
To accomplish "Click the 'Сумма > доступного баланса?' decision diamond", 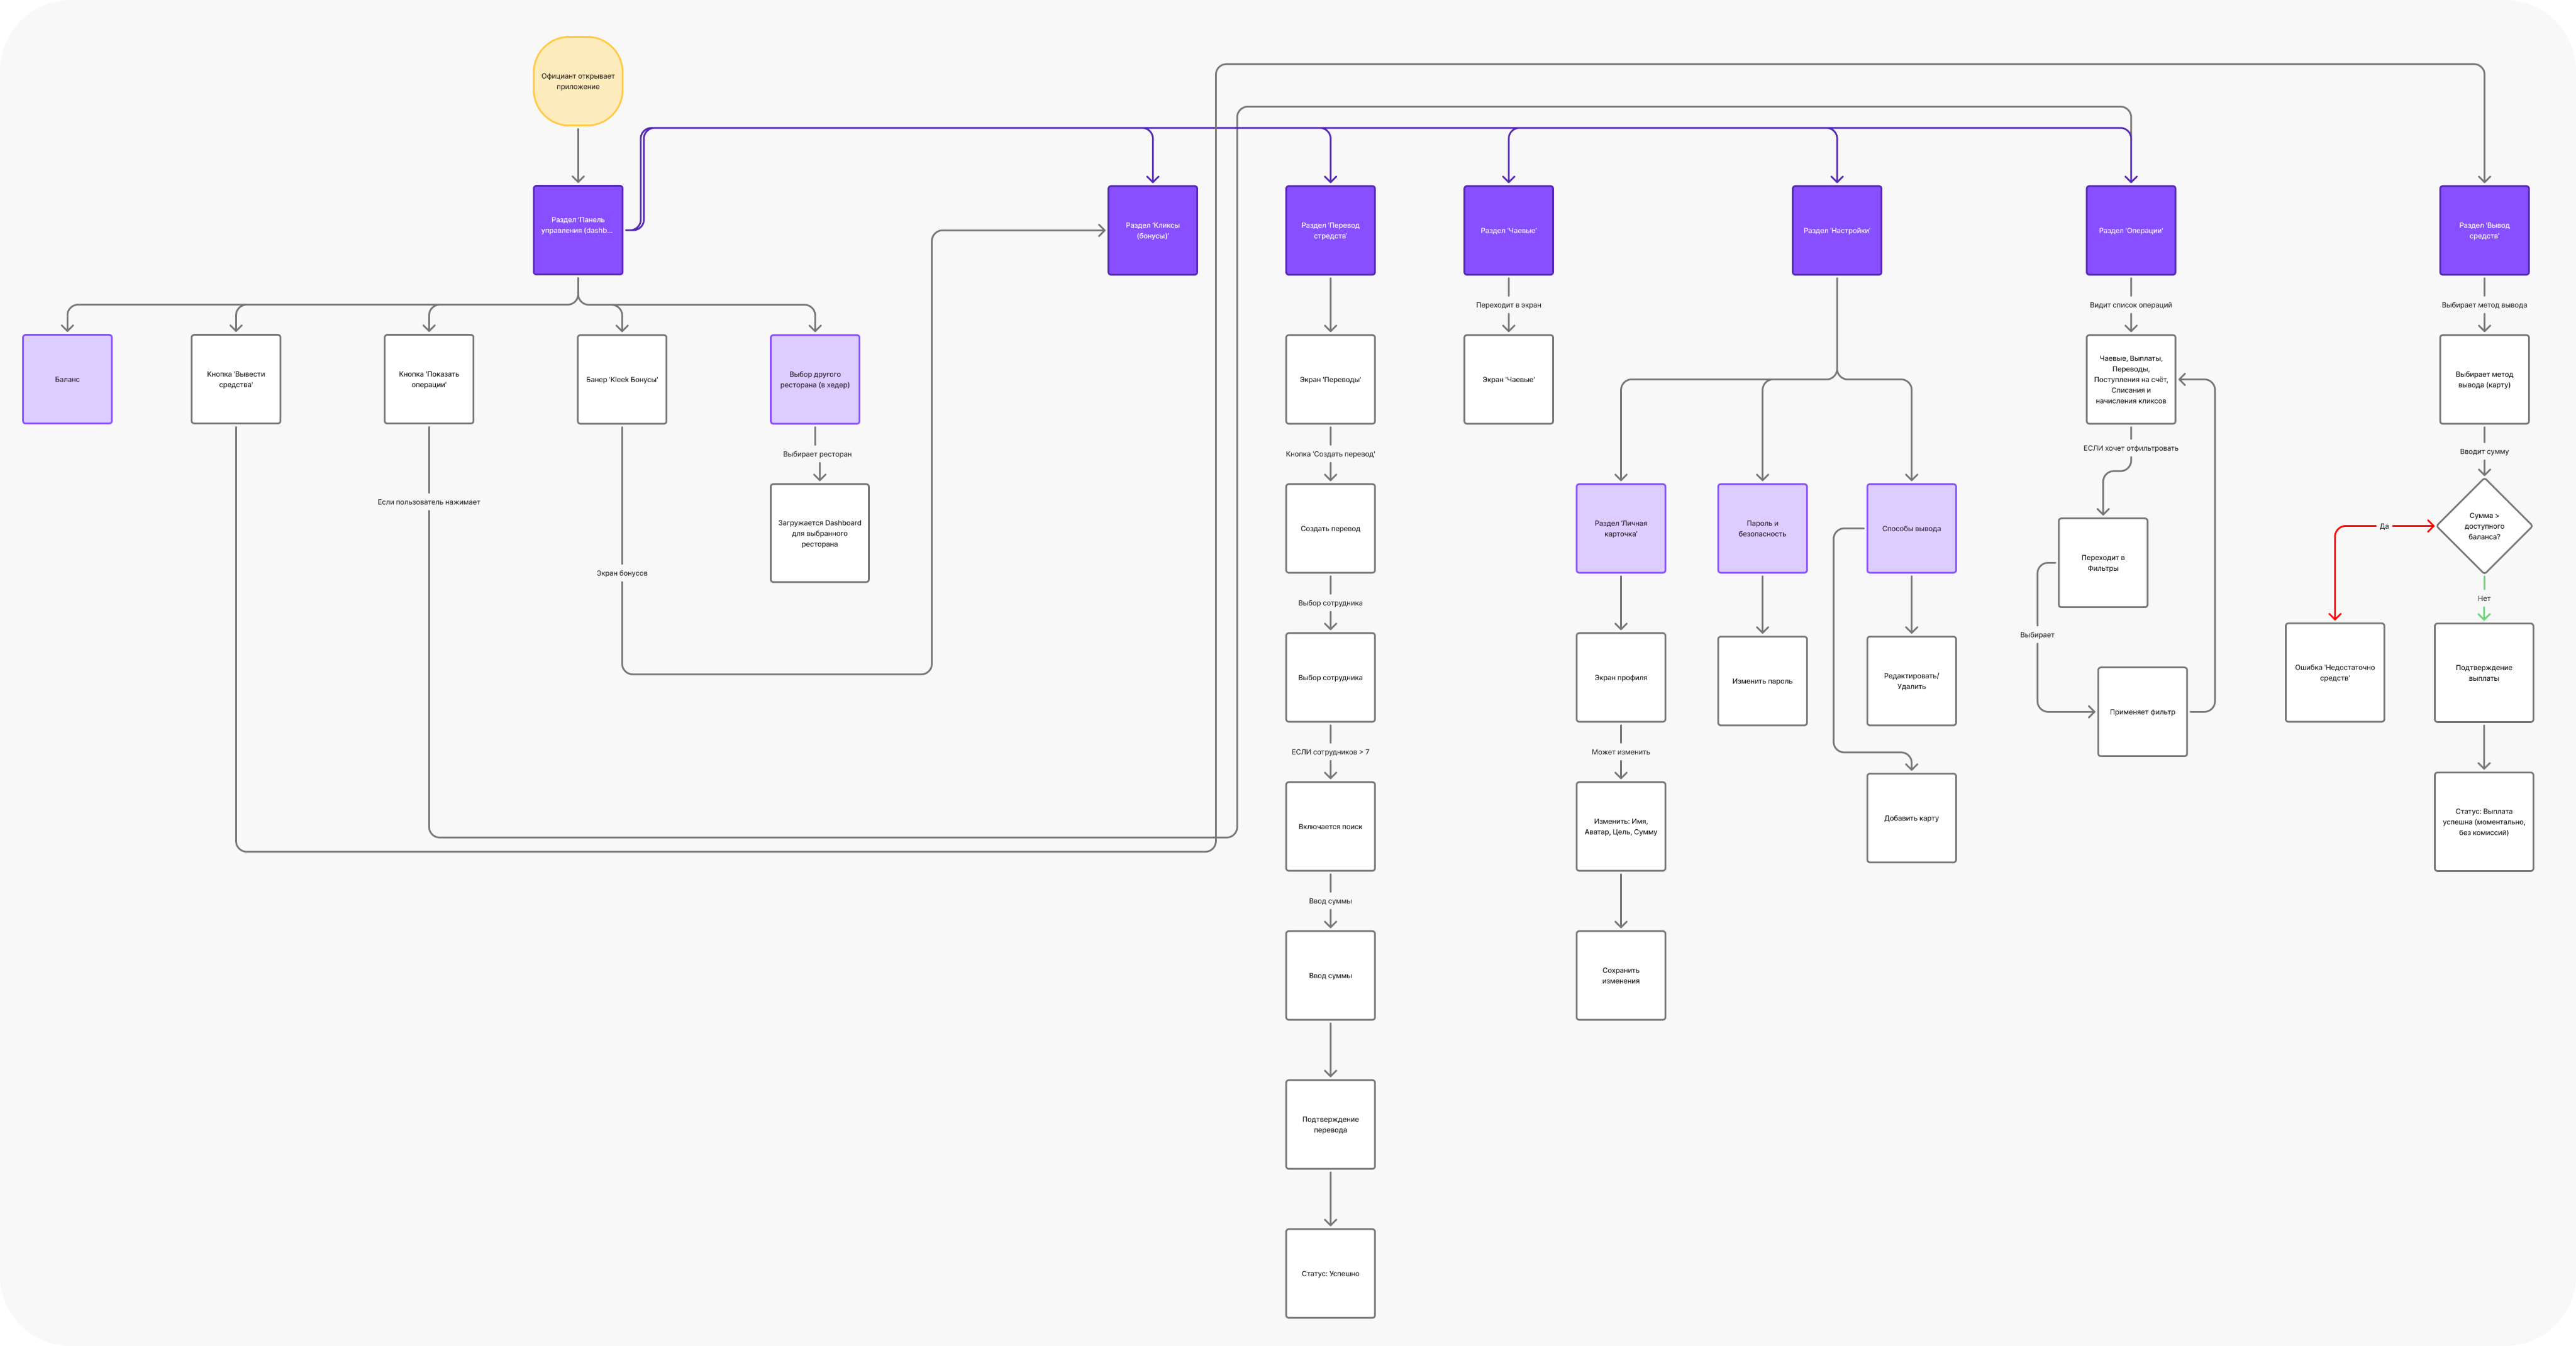I will (2484, 526).
